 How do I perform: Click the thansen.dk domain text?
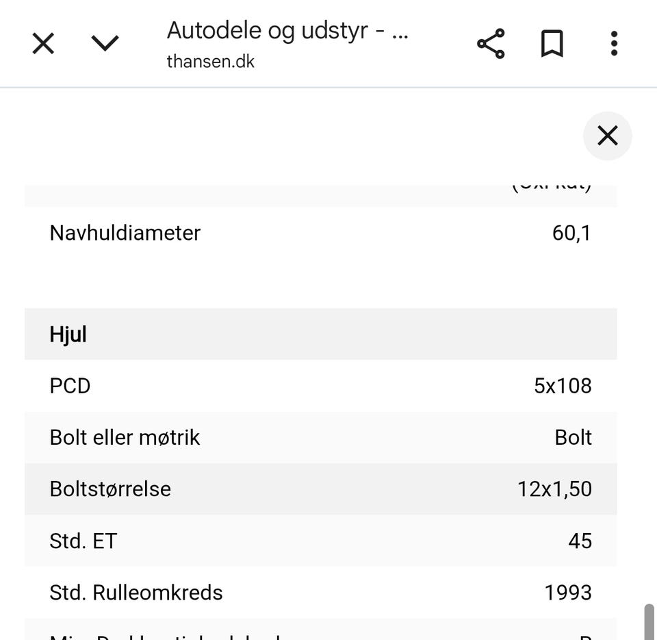coord(210,62)
